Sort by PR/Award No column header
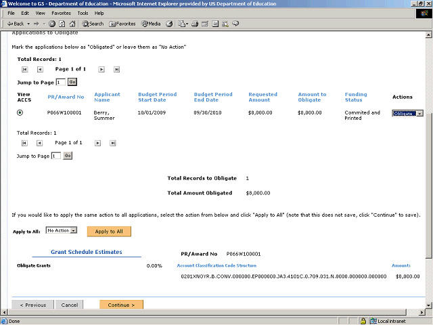This screenshot has height=325, width=433. (x=66, y=97)
